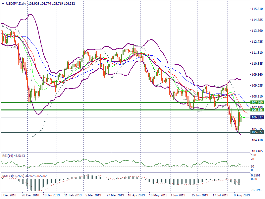Select the 107.560 price level label
Image resolution: width=265 pixels, height=199 pixels.
[x=257, y=103]
